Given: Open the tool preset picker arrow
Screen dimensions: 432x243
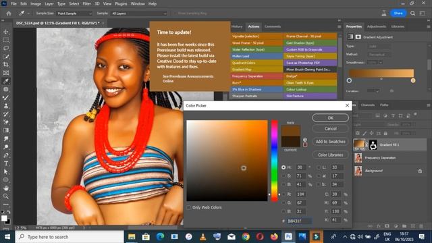Looking at the screenshot, I should pos(28,13).
